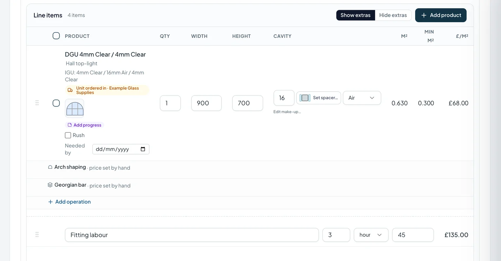Click the drag handle for the DGU product row

click(x=37, y=103)
